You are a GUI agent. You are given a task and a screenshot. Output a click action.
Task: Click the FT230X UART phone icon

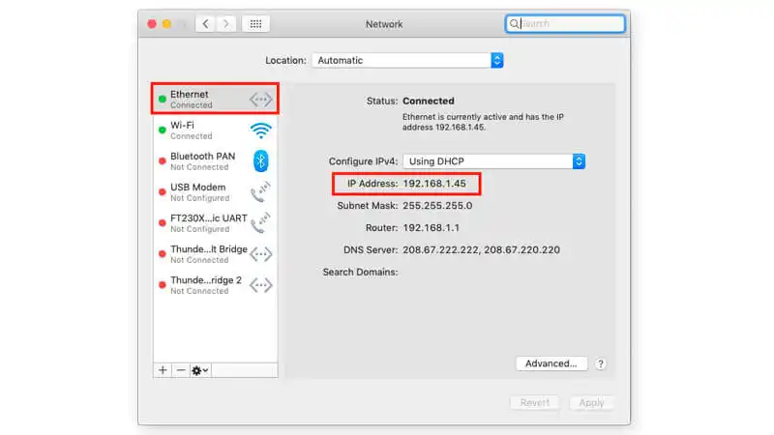point(260,223)
